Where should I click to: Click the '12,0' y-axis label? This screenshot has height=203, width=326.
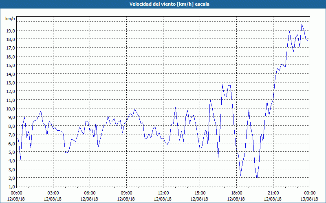coord(11,91)
